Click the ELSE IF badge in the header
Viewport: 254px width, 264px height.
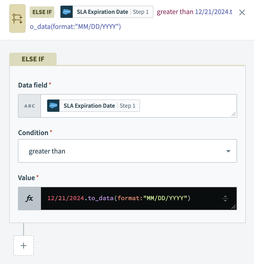pyautogui.click(x=42, y=12)
